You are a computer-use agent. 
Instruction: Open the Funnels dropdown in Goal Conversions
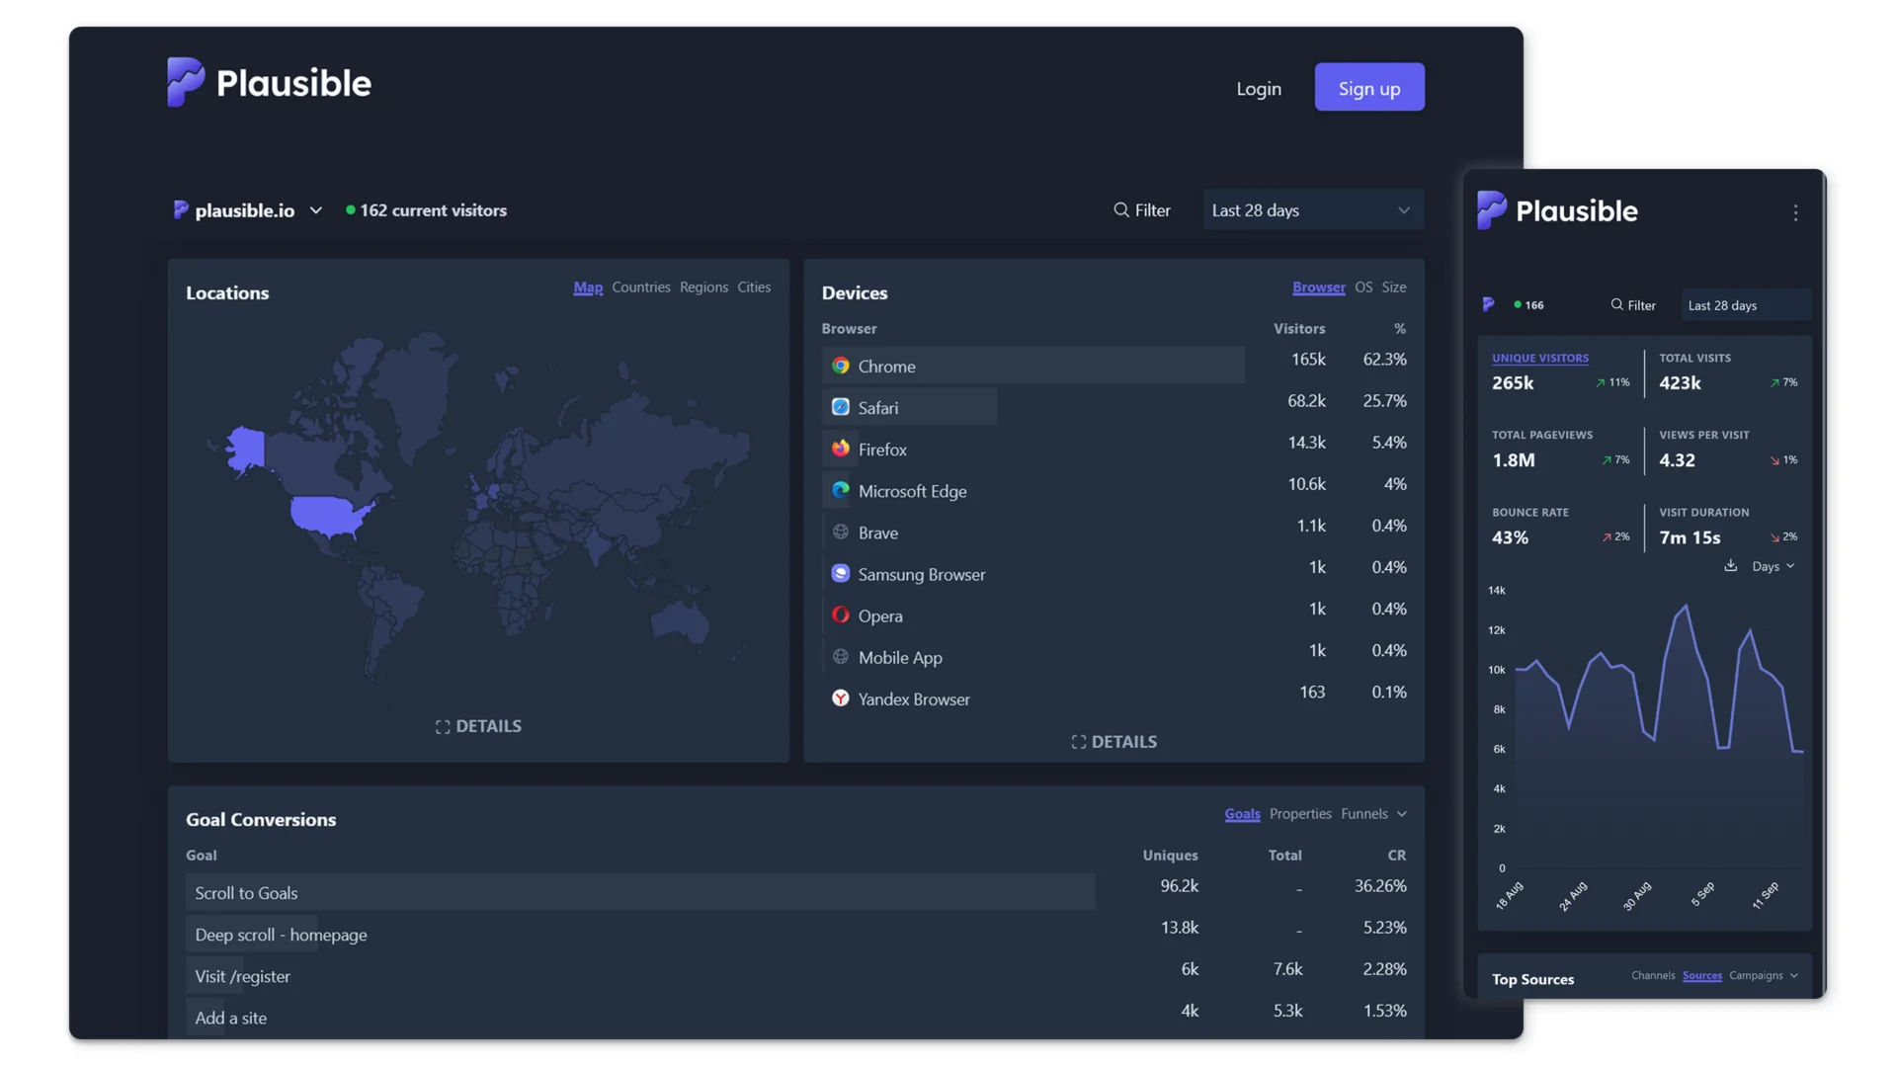click(1373, 814)
